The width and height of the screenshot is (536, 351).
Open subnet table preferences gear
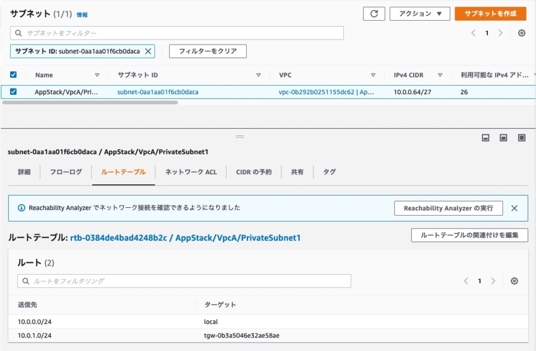coord(521,33)
